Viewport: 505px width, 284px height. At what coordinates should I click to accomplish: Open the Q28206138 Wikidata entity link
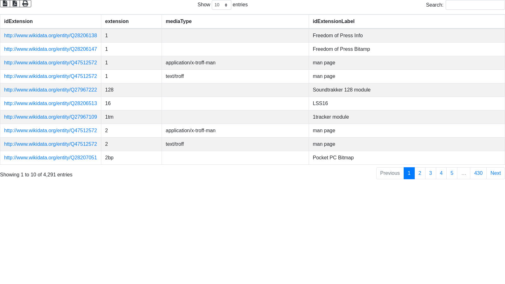click(50, 36)
